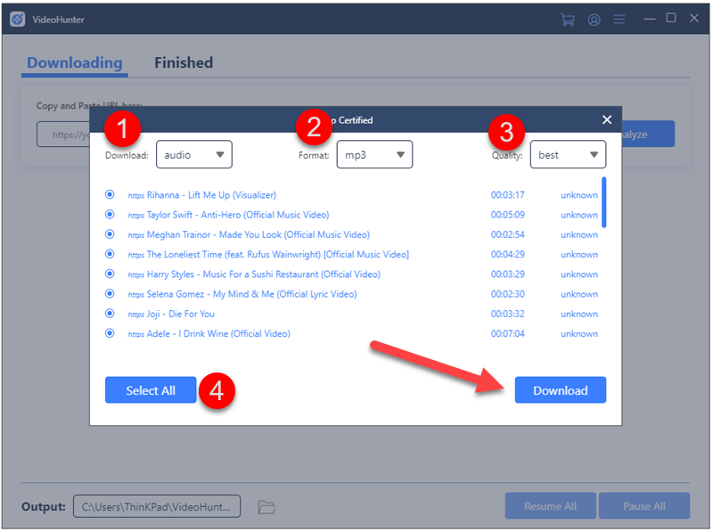Click the blue Download button
This screenshot has width=713, height=532.
561,390
